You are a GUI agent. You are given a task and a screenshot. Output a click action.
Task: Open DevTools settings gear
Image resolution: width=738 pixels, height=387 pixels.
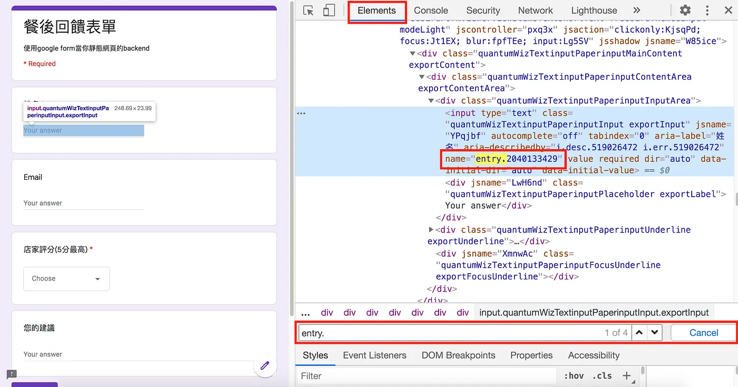pos(685,10)
